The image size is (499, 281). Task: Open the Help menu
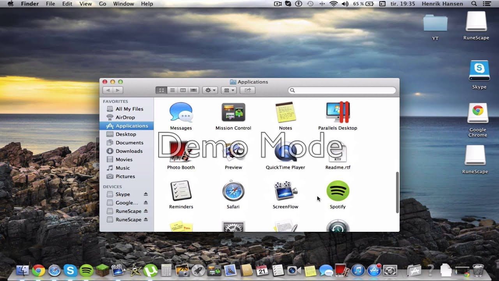147,4
